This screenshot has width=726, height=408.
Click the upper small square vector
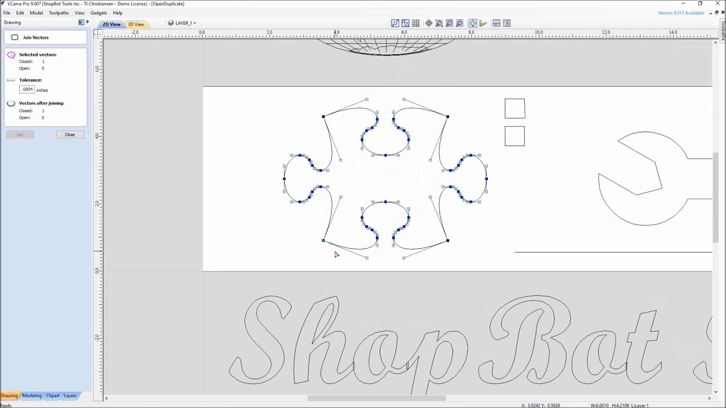pyautogui.click(x=515, y=109)
